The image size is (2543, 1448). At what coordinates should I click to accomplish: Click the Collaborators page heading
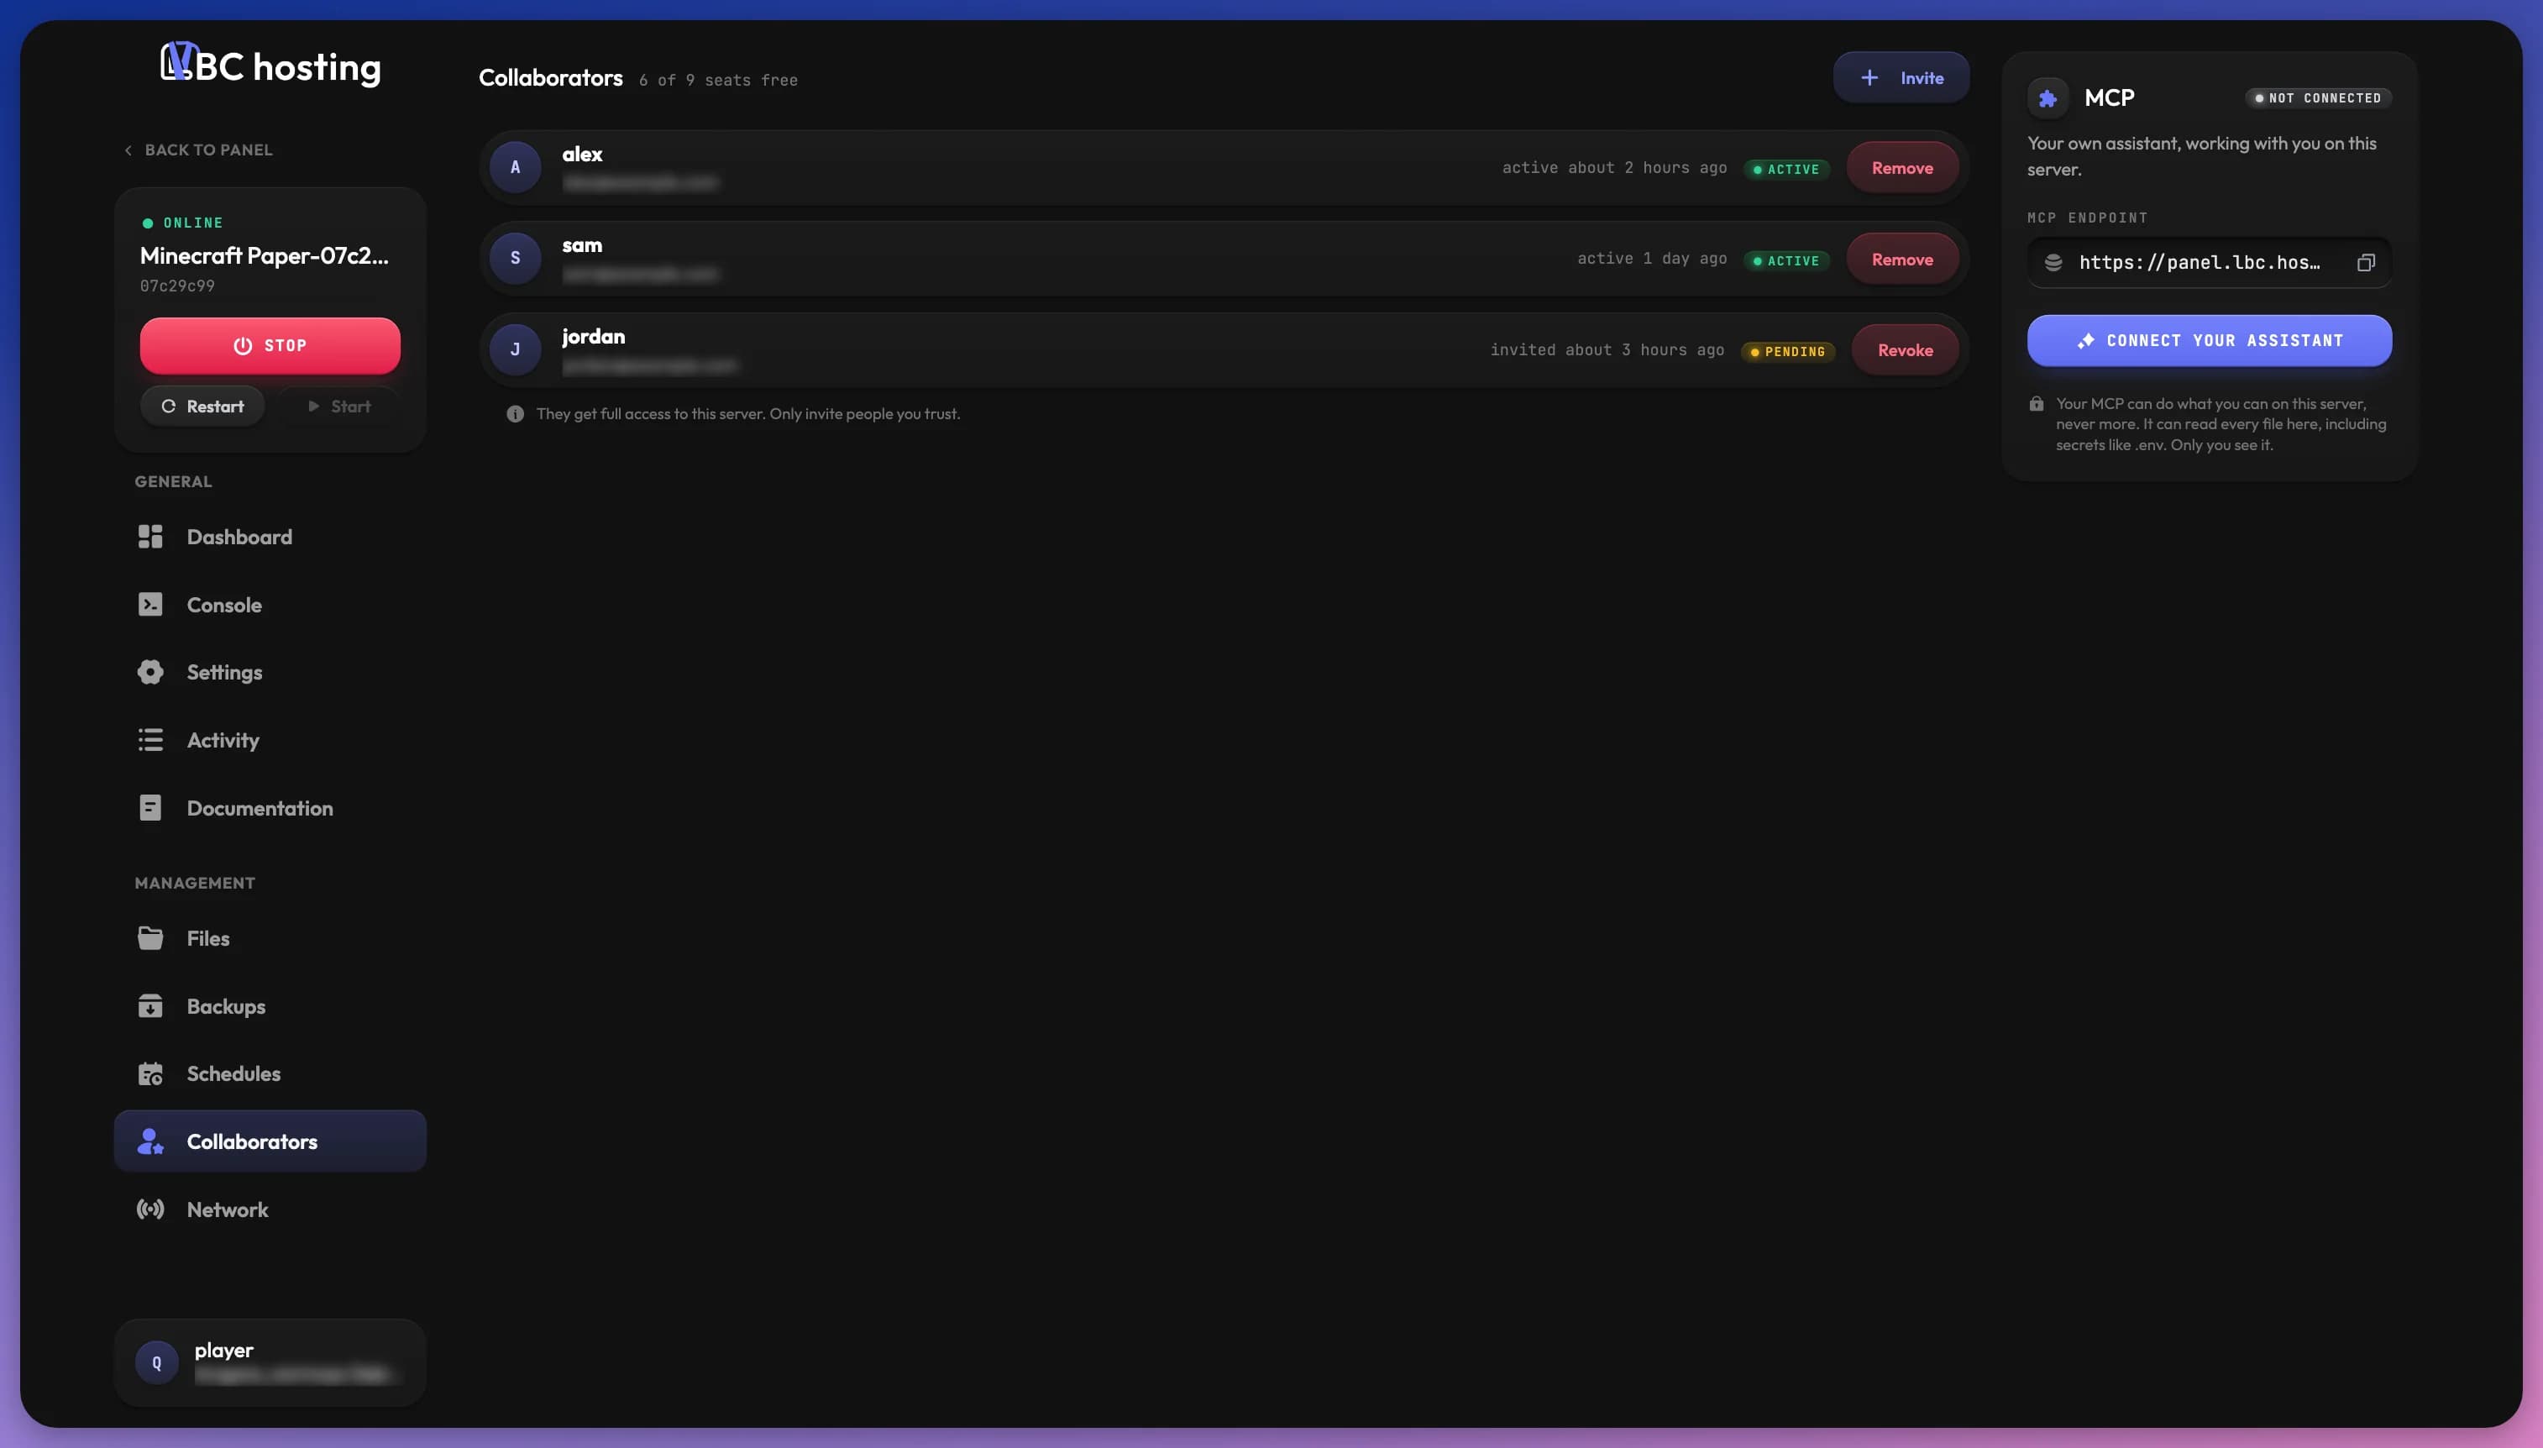coord(551,77)
